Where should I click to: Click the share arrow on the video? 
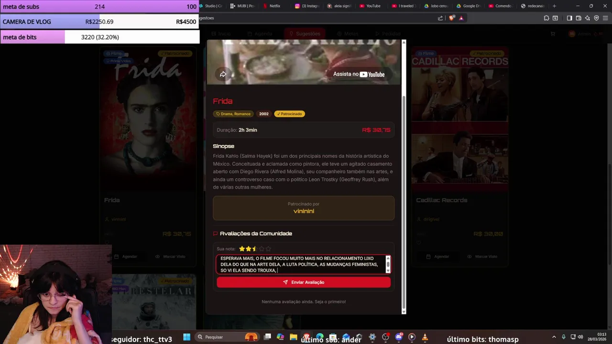coord(223,74)
